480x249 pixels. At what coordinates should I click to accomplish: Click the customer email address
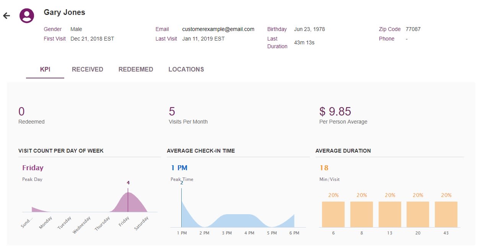pos(219,29)
